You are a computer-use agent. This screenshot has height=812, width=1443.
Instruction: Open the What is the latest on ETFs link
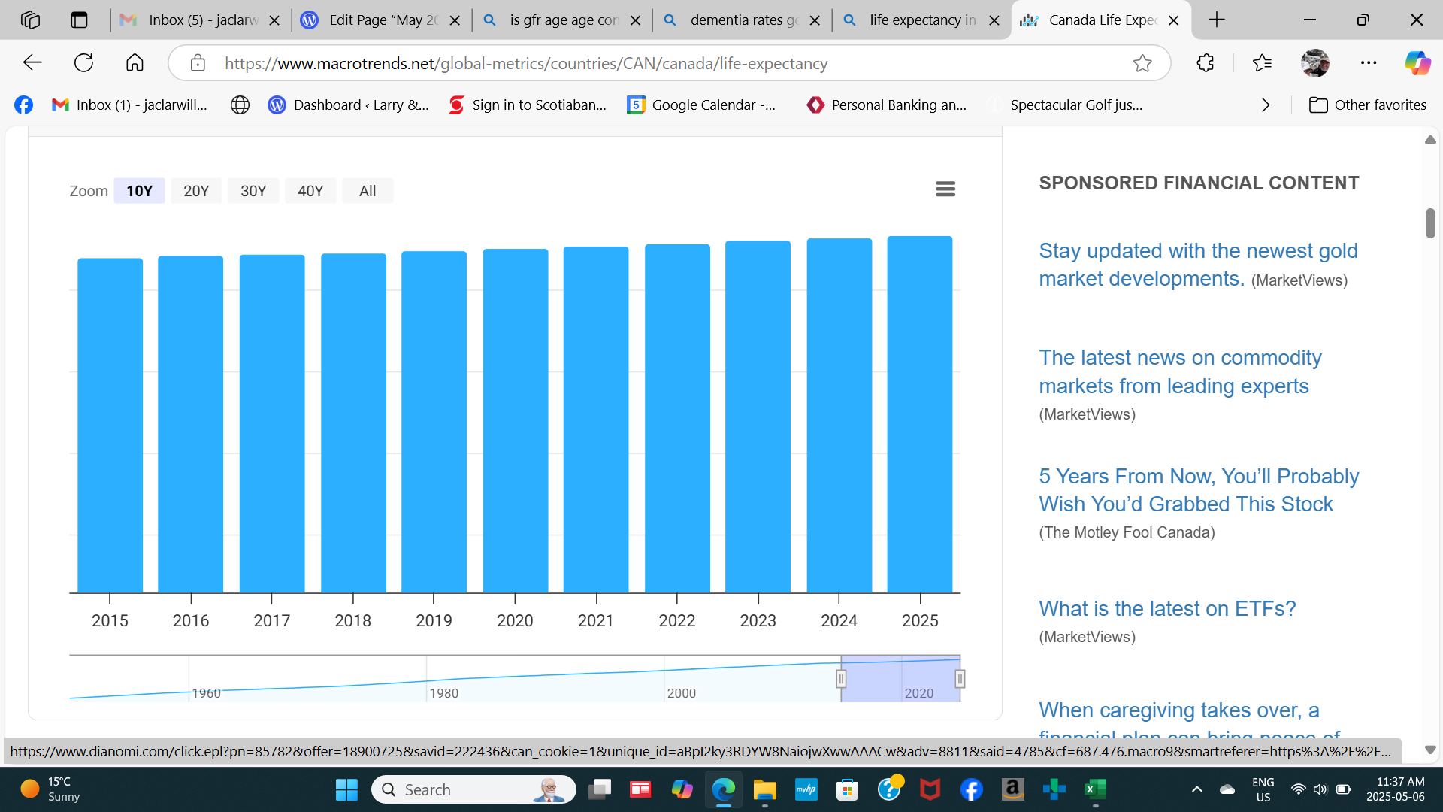point(1166,608)
